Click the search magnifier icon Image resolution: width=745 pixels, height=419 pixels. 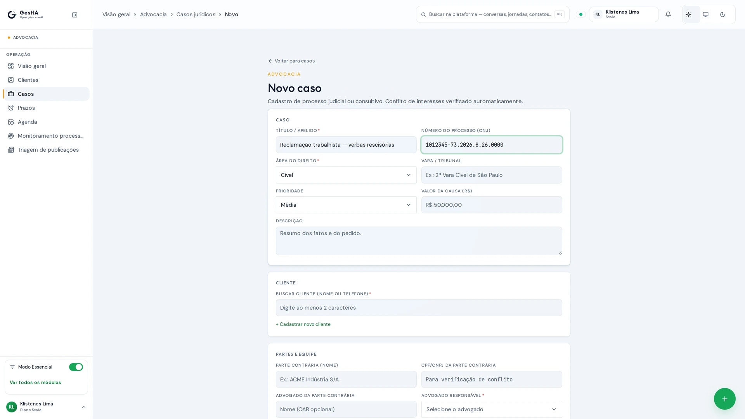tap(424, 14)
